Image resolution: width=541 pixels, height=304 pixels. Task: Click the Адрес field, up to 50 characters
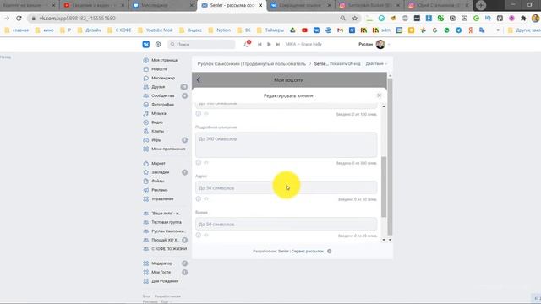point(286,187)
